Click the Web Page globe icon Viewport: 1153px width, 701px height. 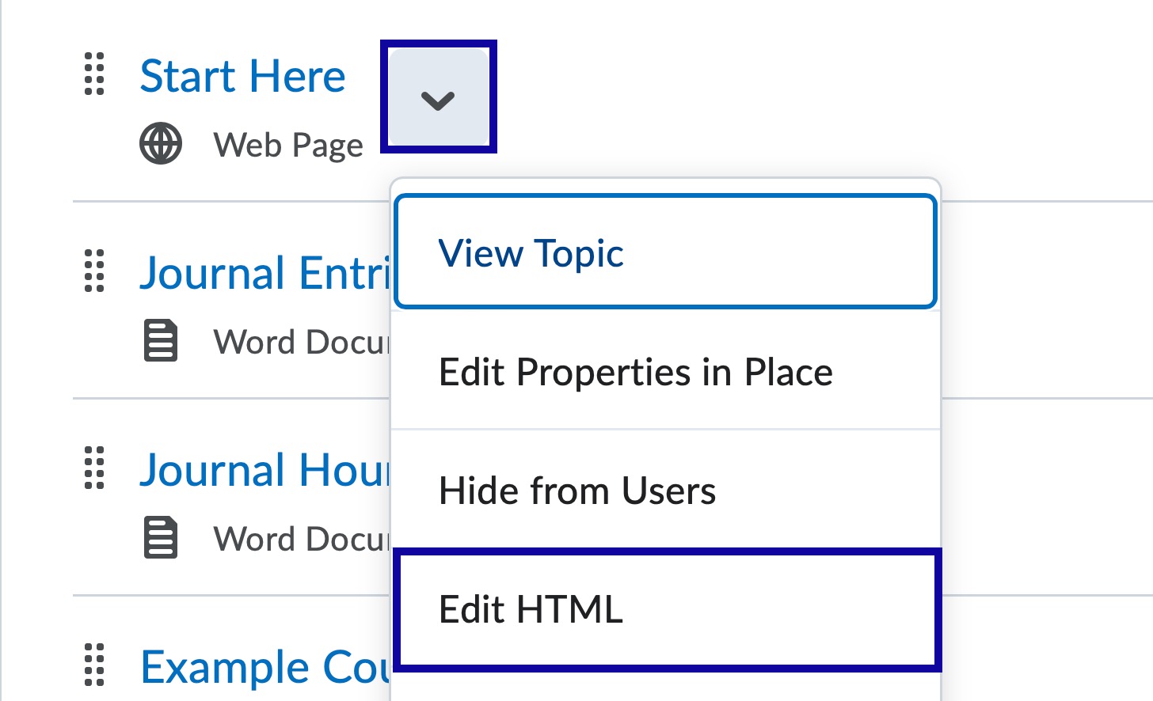coord(161,144)
